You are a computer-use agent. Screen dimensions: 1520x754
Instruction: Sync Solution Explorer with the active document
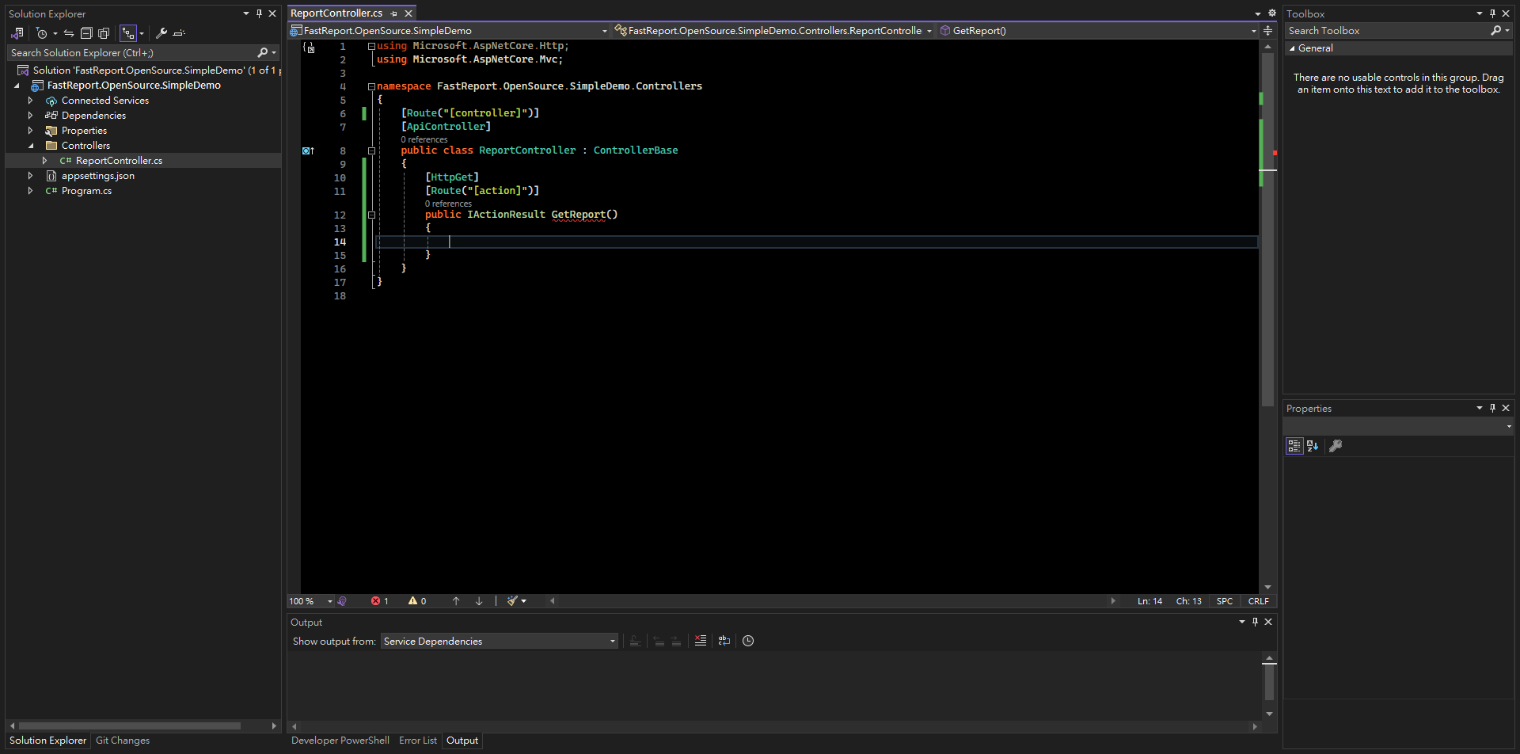[x=69, y=33]
